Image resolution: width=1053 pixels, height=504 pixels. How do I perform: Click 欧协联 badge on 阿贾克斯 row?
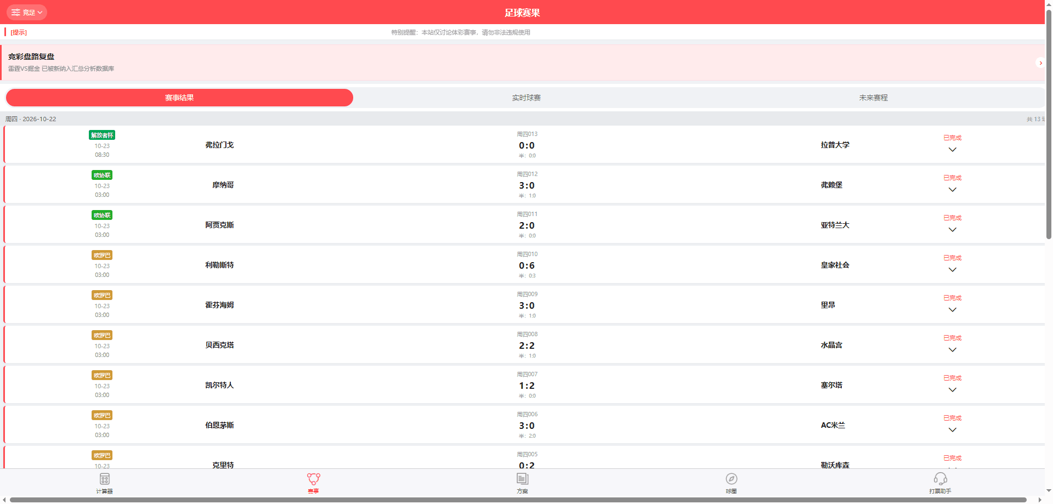[102, 215]
